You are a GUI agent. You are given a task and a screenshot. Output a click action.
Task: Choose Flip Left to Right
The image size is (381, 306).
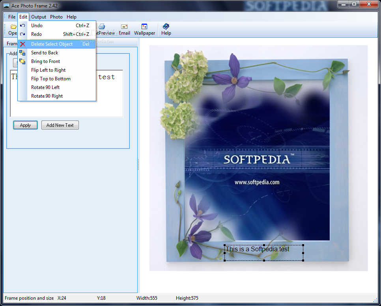[x=57, y=70]
